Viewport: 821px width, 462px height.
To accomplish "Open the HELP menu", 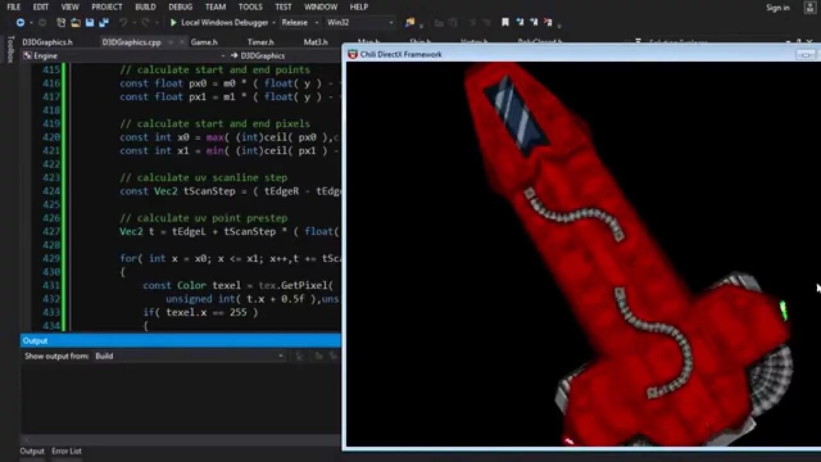I will (359, 7).
